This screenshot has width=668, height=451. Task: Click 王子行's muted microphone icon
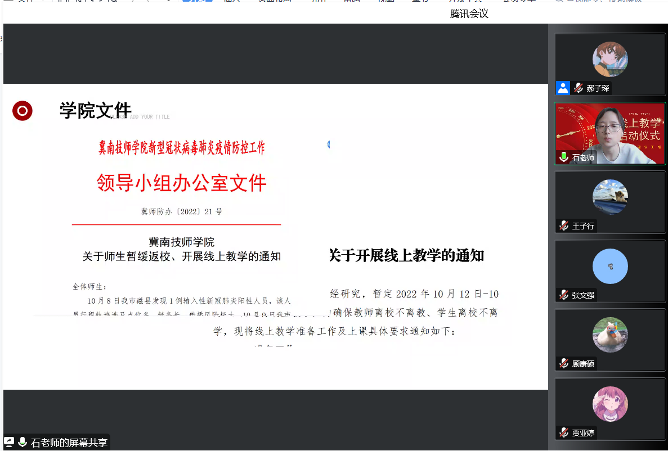564,225
